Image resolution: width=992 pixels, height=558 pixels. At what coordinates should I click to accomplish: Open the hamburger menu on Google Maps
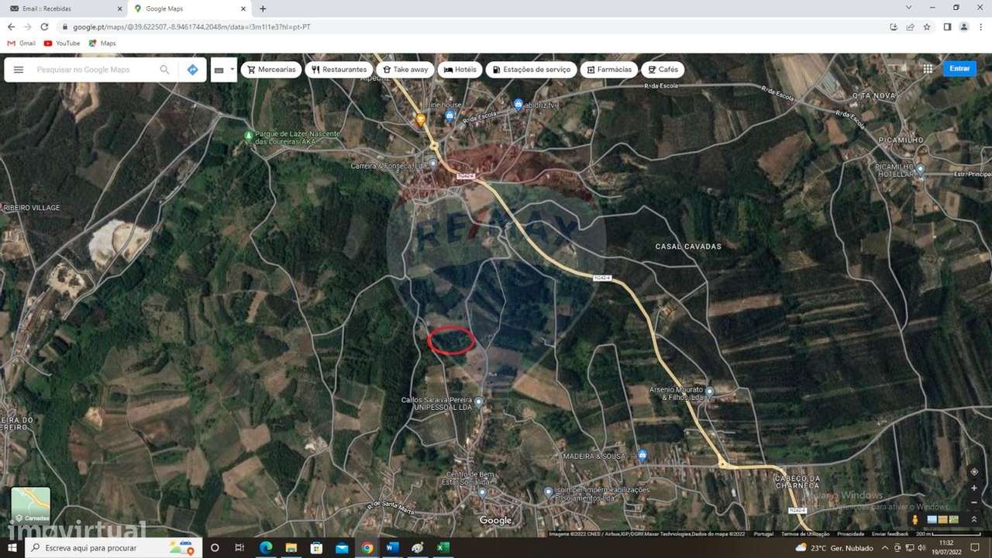click(x=19, y=69)
